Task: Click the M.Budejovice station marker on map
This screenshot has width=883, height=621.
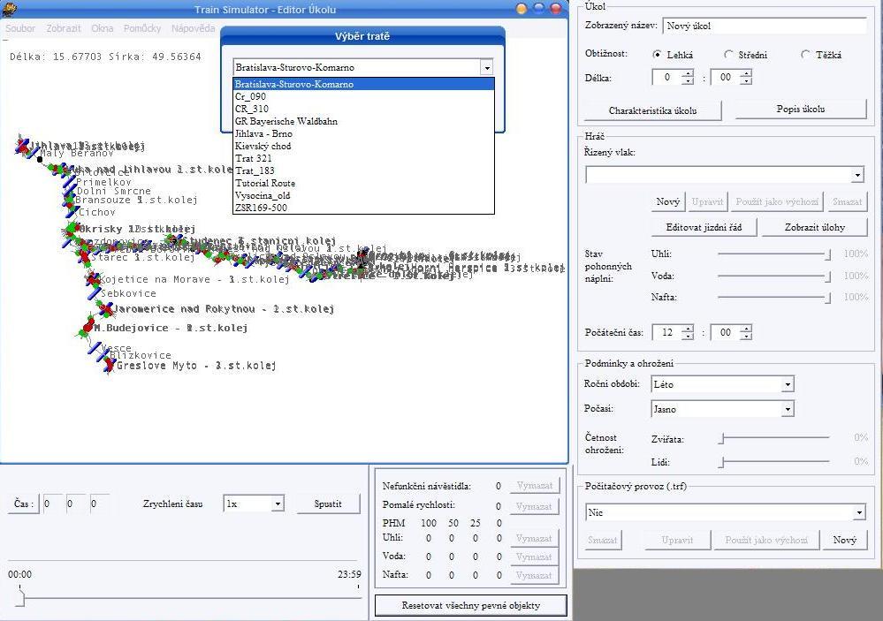Action: pyautogui.click(x=88, y=328)
